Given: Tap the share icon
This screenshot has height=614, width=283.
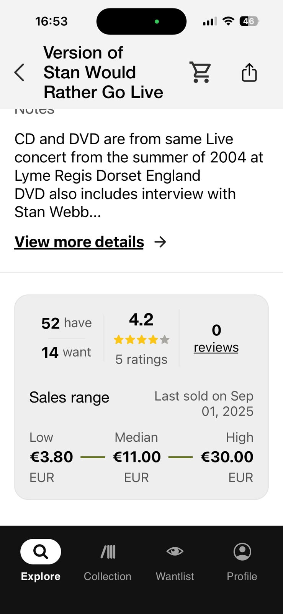Looking at the screenshot, I should 249,72.
